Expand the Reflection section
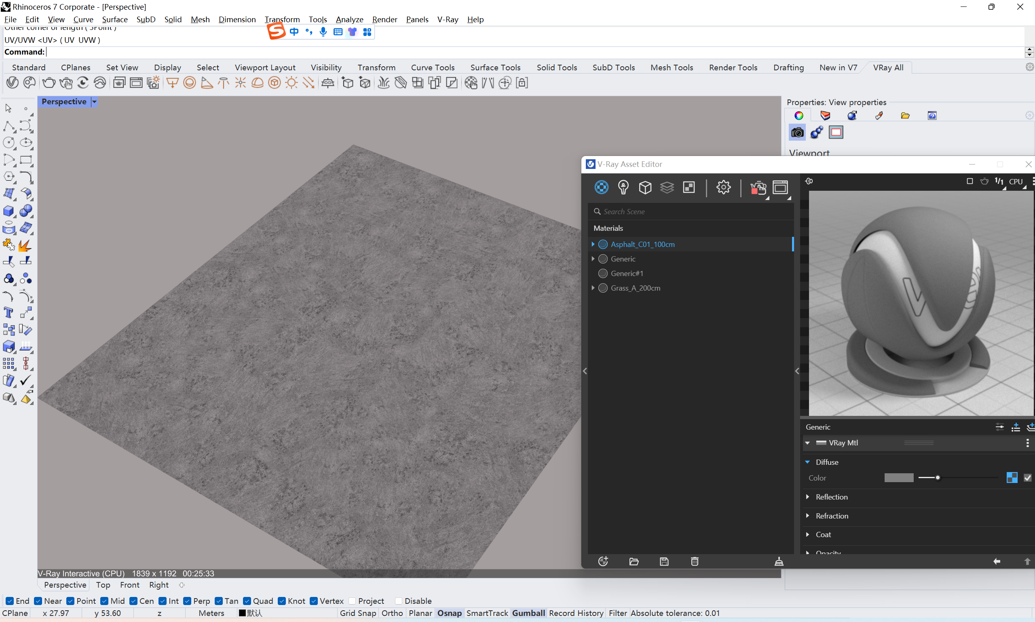 pos(807,497)
